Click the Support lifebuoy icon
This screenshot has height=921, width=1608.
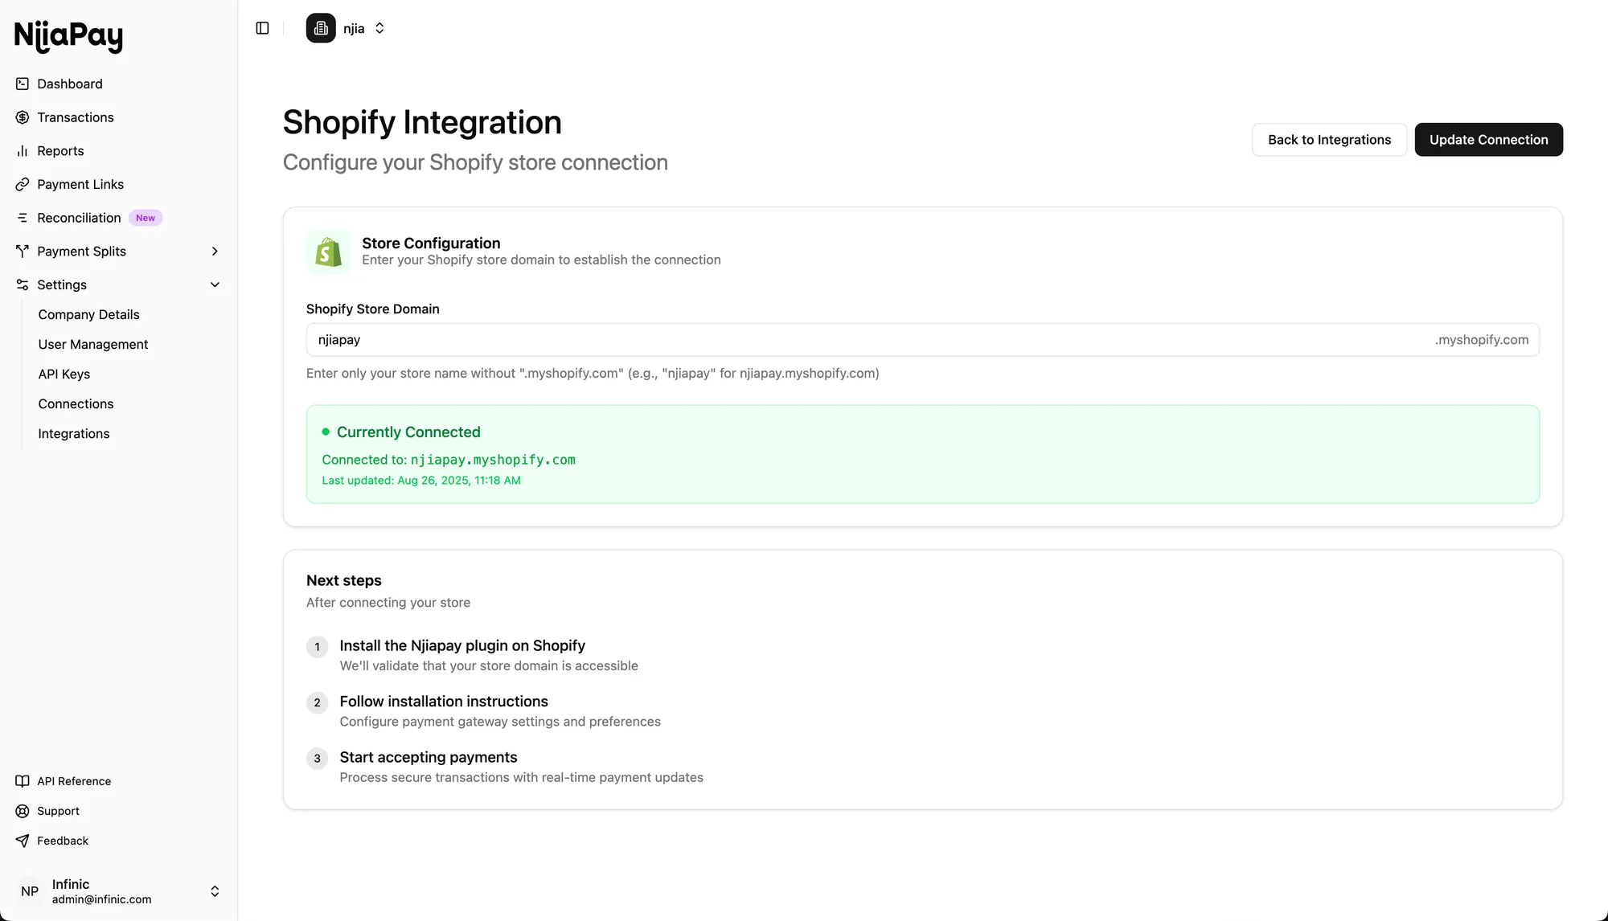(23, 811)
